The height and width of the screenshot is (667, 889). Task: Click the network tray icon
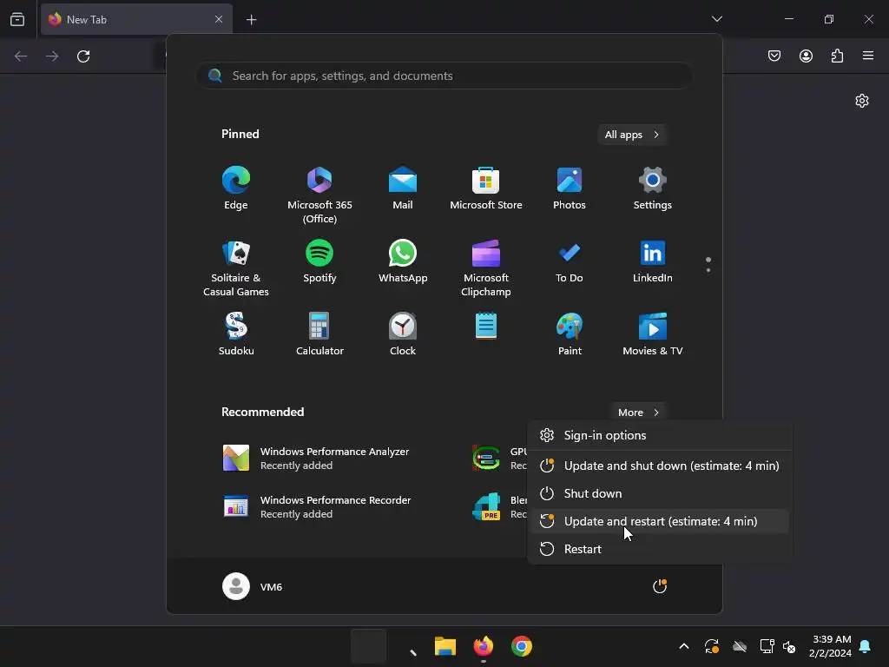click(x=767, y=646)
